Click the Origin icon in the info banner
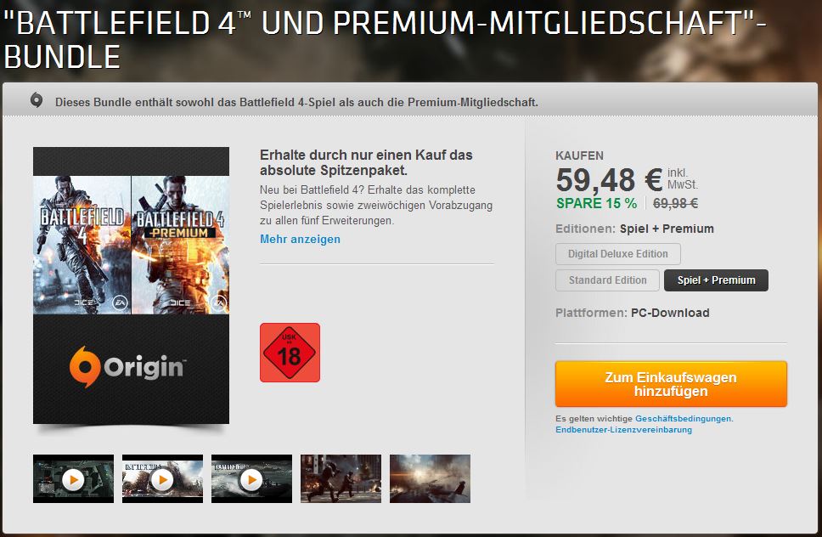Image resolution: width=822 pixels, height=537 pixels. [x=37, y=99]
